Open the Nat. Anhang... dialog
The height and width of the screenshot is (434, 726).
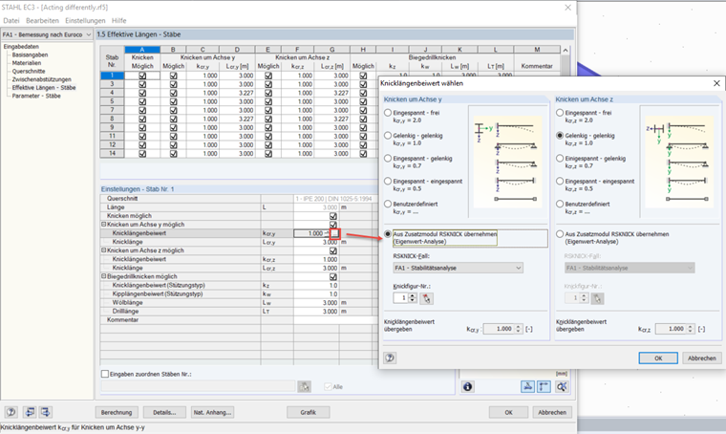[x=212, y=412]
